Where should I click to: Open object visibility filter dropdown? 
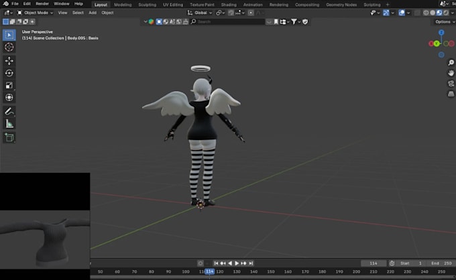tap(375, 13)
